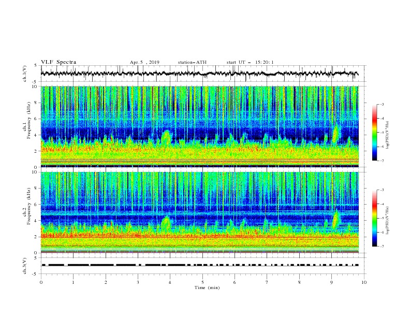The height and width of the screenshot is (317, 410).
Task: Click ch.1 emission burst near 4 minutes
Action: tap(166, 137)
